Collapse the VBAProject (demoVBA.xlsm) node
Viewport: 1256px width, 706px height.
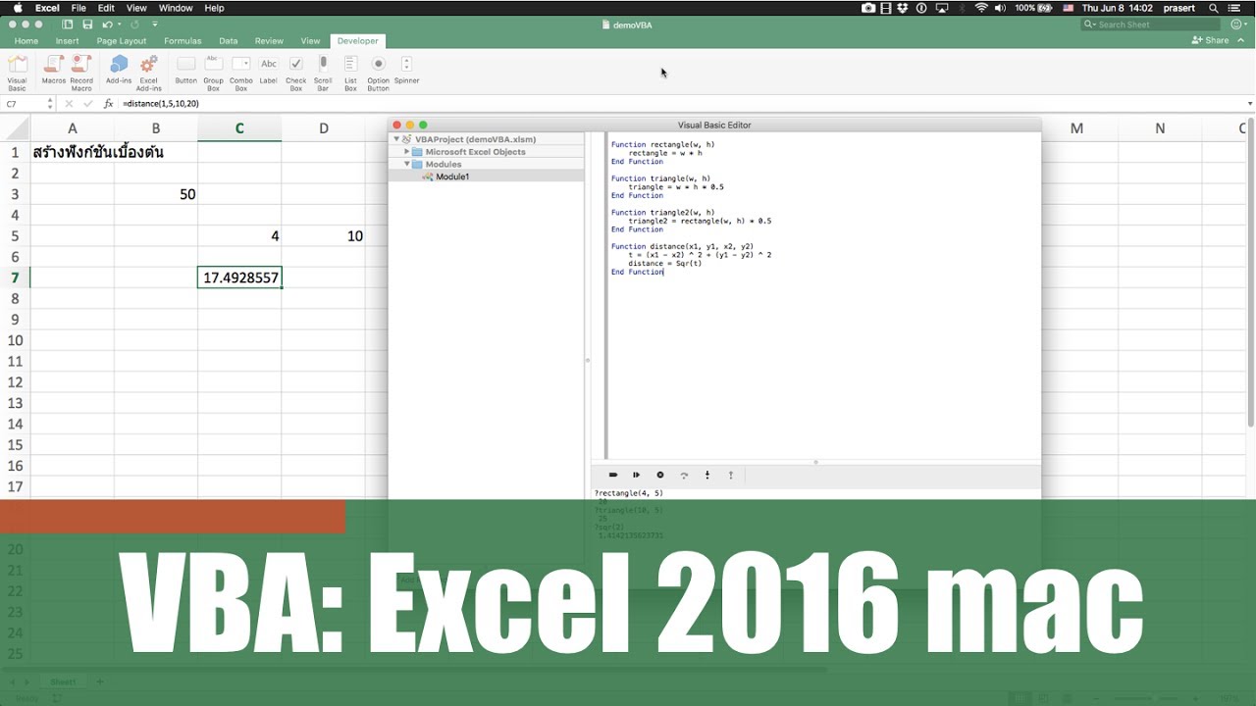(396, 139)
